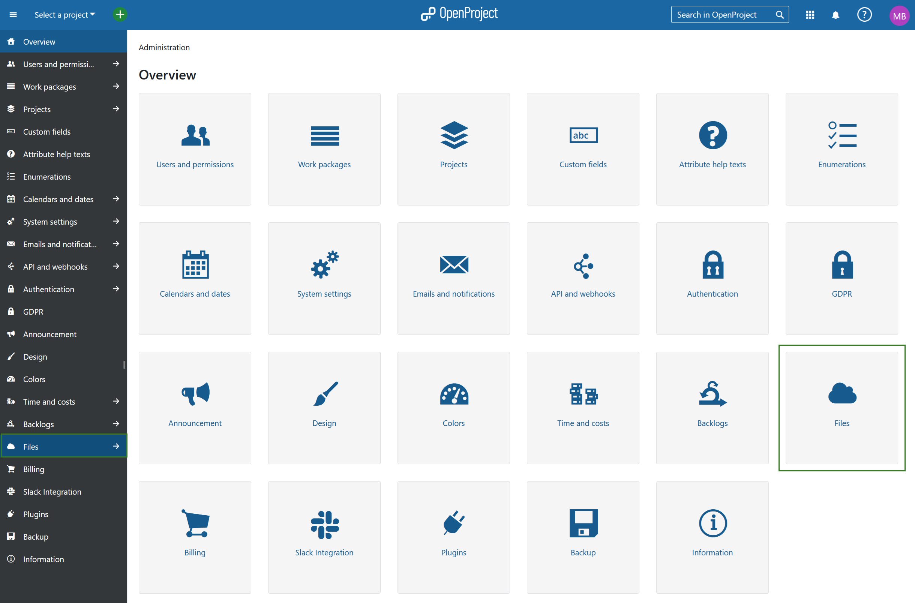
Task: Open API and webhooks configuration
Action: pos(583,279)
